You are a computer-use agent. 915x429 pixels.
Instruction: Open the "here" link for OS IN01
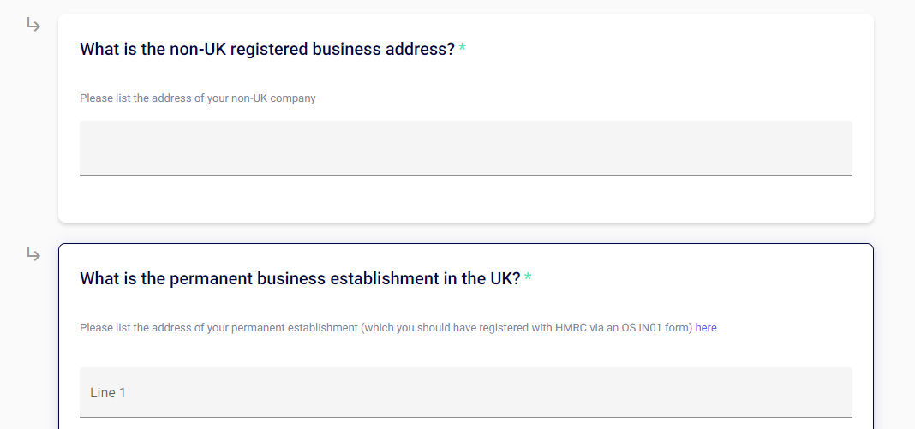706,328
